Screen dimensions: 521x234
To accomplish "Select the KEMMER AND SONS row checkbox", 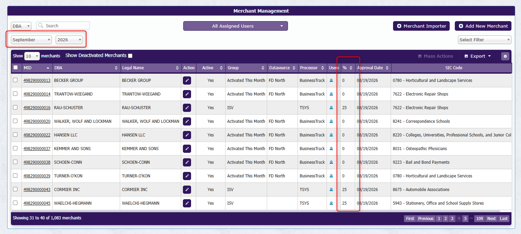I will (x=15, y=148).
